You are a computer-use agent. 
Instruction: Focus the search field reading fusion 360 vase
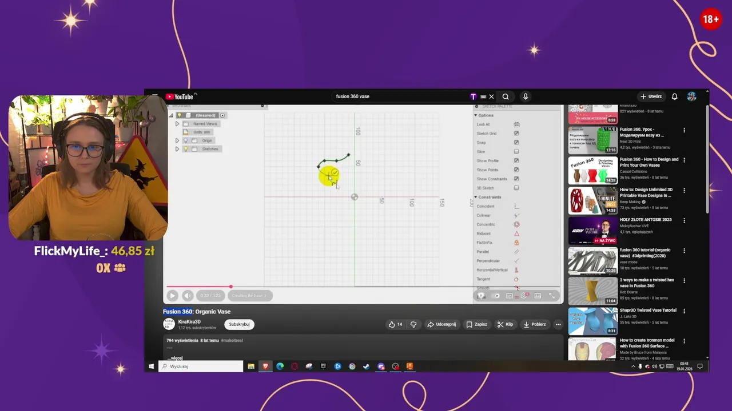[400, 96]
